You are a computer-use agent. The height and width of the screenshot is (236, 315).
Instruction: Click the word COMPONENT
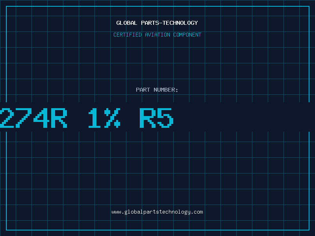pyautogui.click(x=187, y=35)
